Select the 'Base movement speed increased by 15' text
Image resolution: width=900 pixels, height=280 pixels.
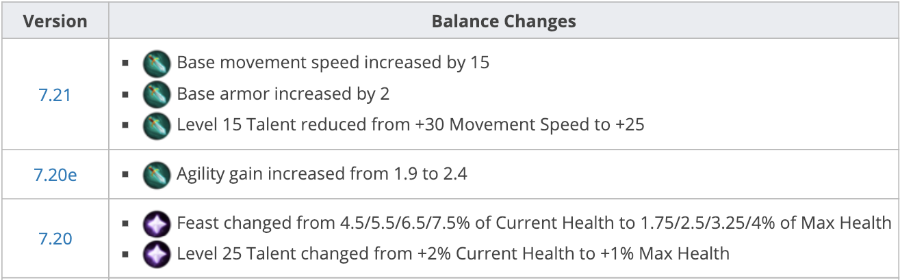333,63
